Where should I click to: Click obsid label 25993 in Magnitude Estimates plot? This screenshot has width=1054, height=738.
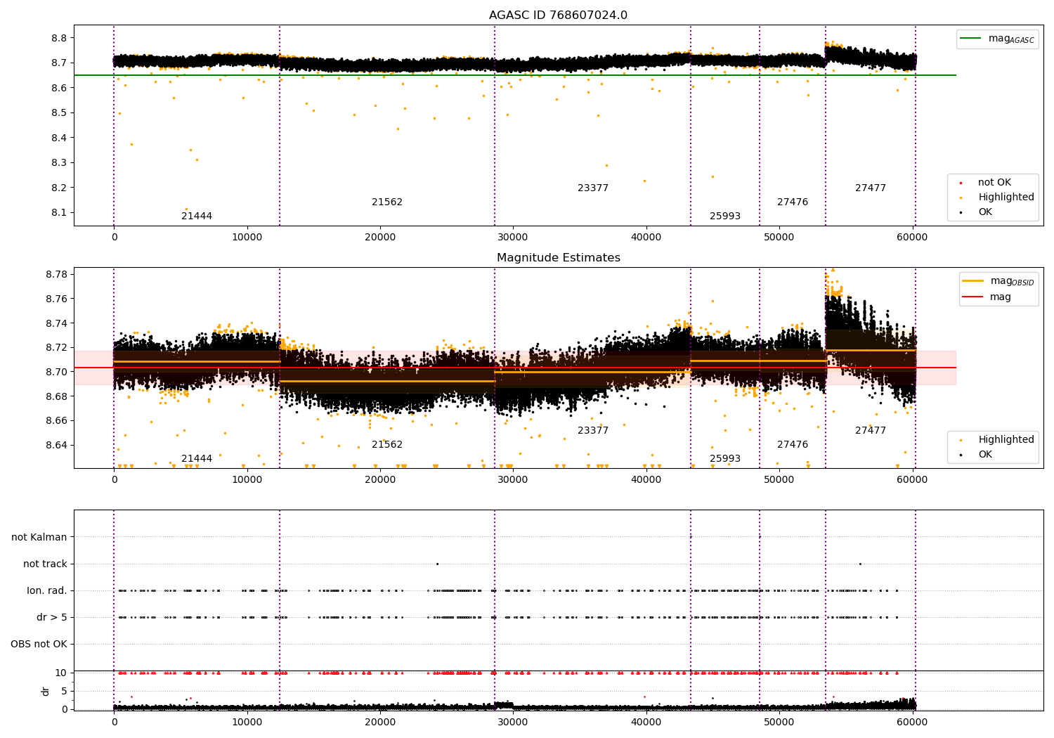click(725, 459)
